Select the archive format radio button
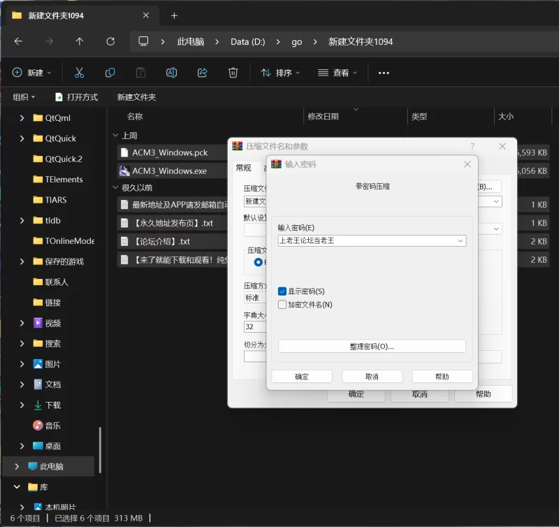559x527 pixels. click(258, 262)
